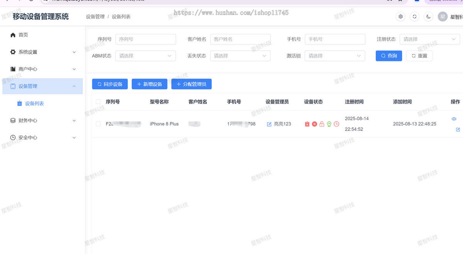Expand 财务中心 menu chevron
Viewport: 463px width, 254px height.
tap(74, 120)
